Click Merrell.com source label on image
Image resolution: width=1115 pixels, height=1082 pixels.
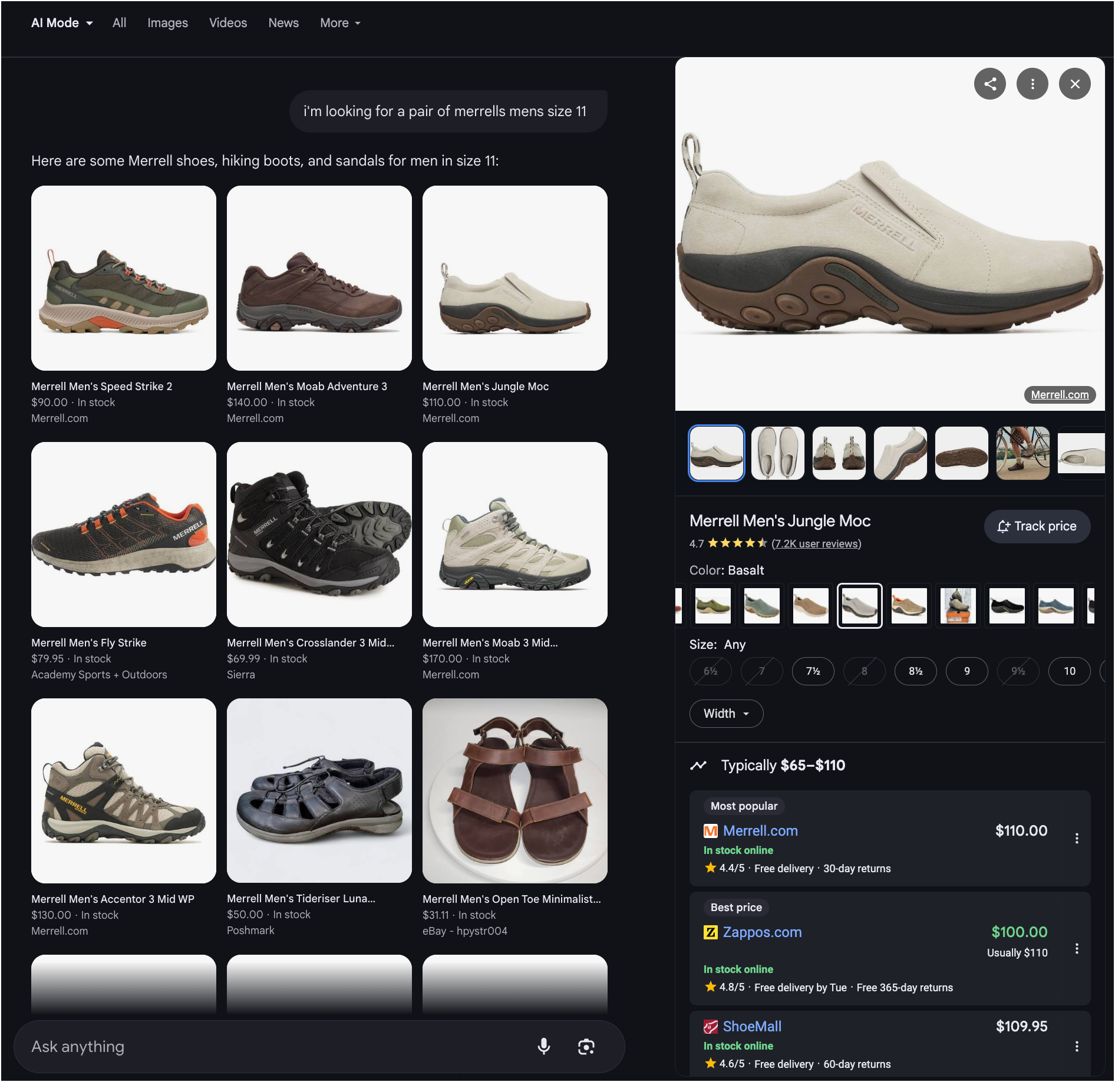1060,395
